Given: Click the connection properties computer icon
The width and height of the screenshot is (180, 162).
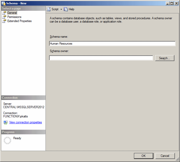Looking at the screenshot, I should click(5, 122).
